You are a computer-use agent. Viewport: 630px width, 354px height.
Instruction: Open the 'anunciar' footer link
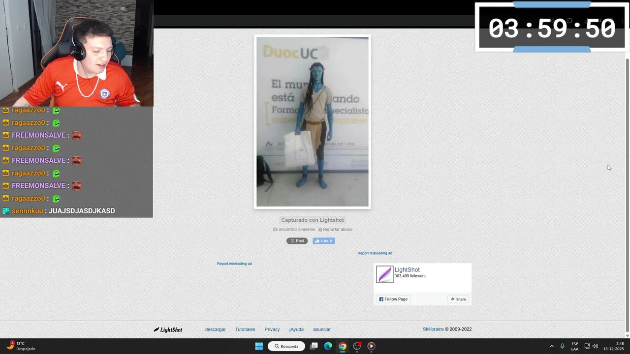pos(322,329)
